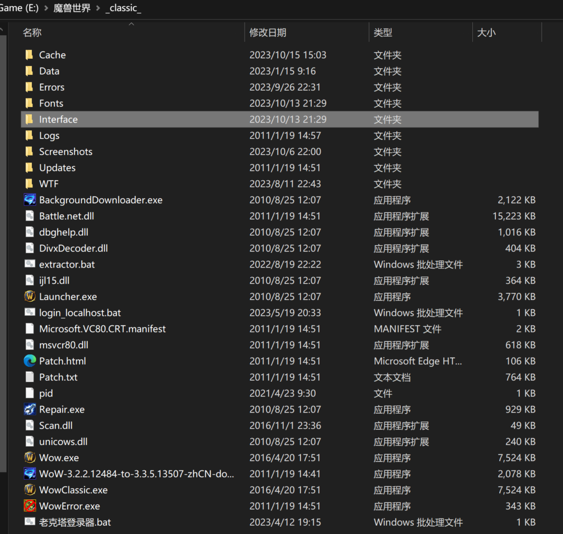The height and width of the screenshot is (534, 563).
Task: Click the 老克塔登录器.bat date 2023/4/12 19:15
Action: [x=285, y=522]
